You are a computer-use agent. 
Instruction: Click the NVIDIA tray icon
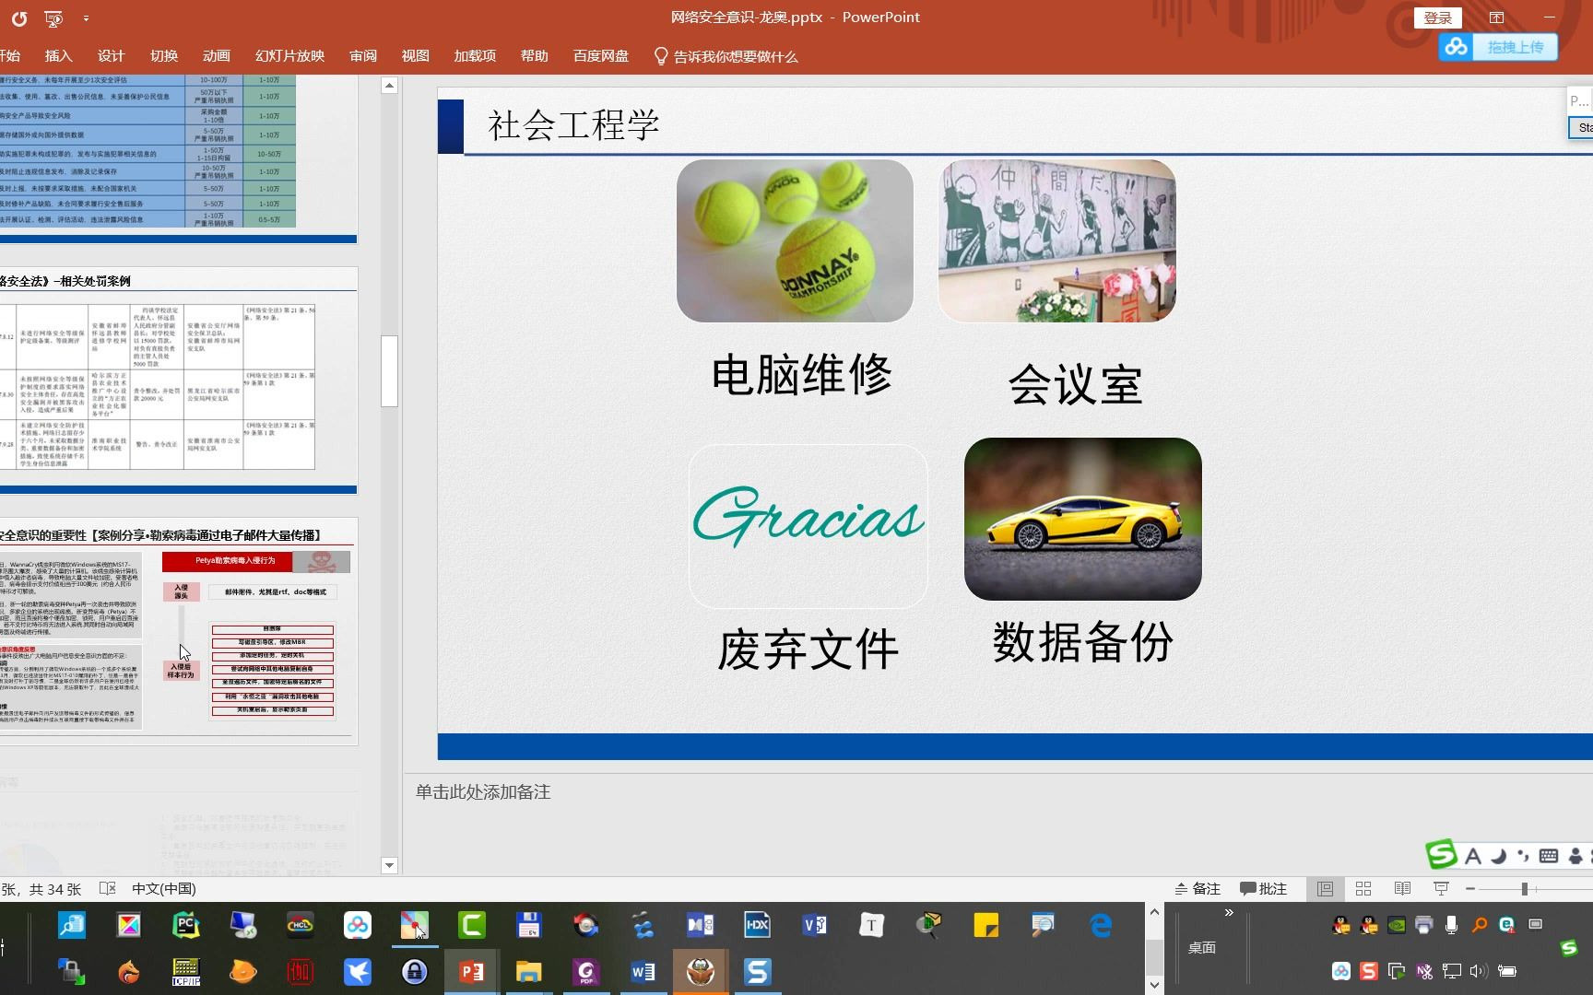coord(1397,925)
